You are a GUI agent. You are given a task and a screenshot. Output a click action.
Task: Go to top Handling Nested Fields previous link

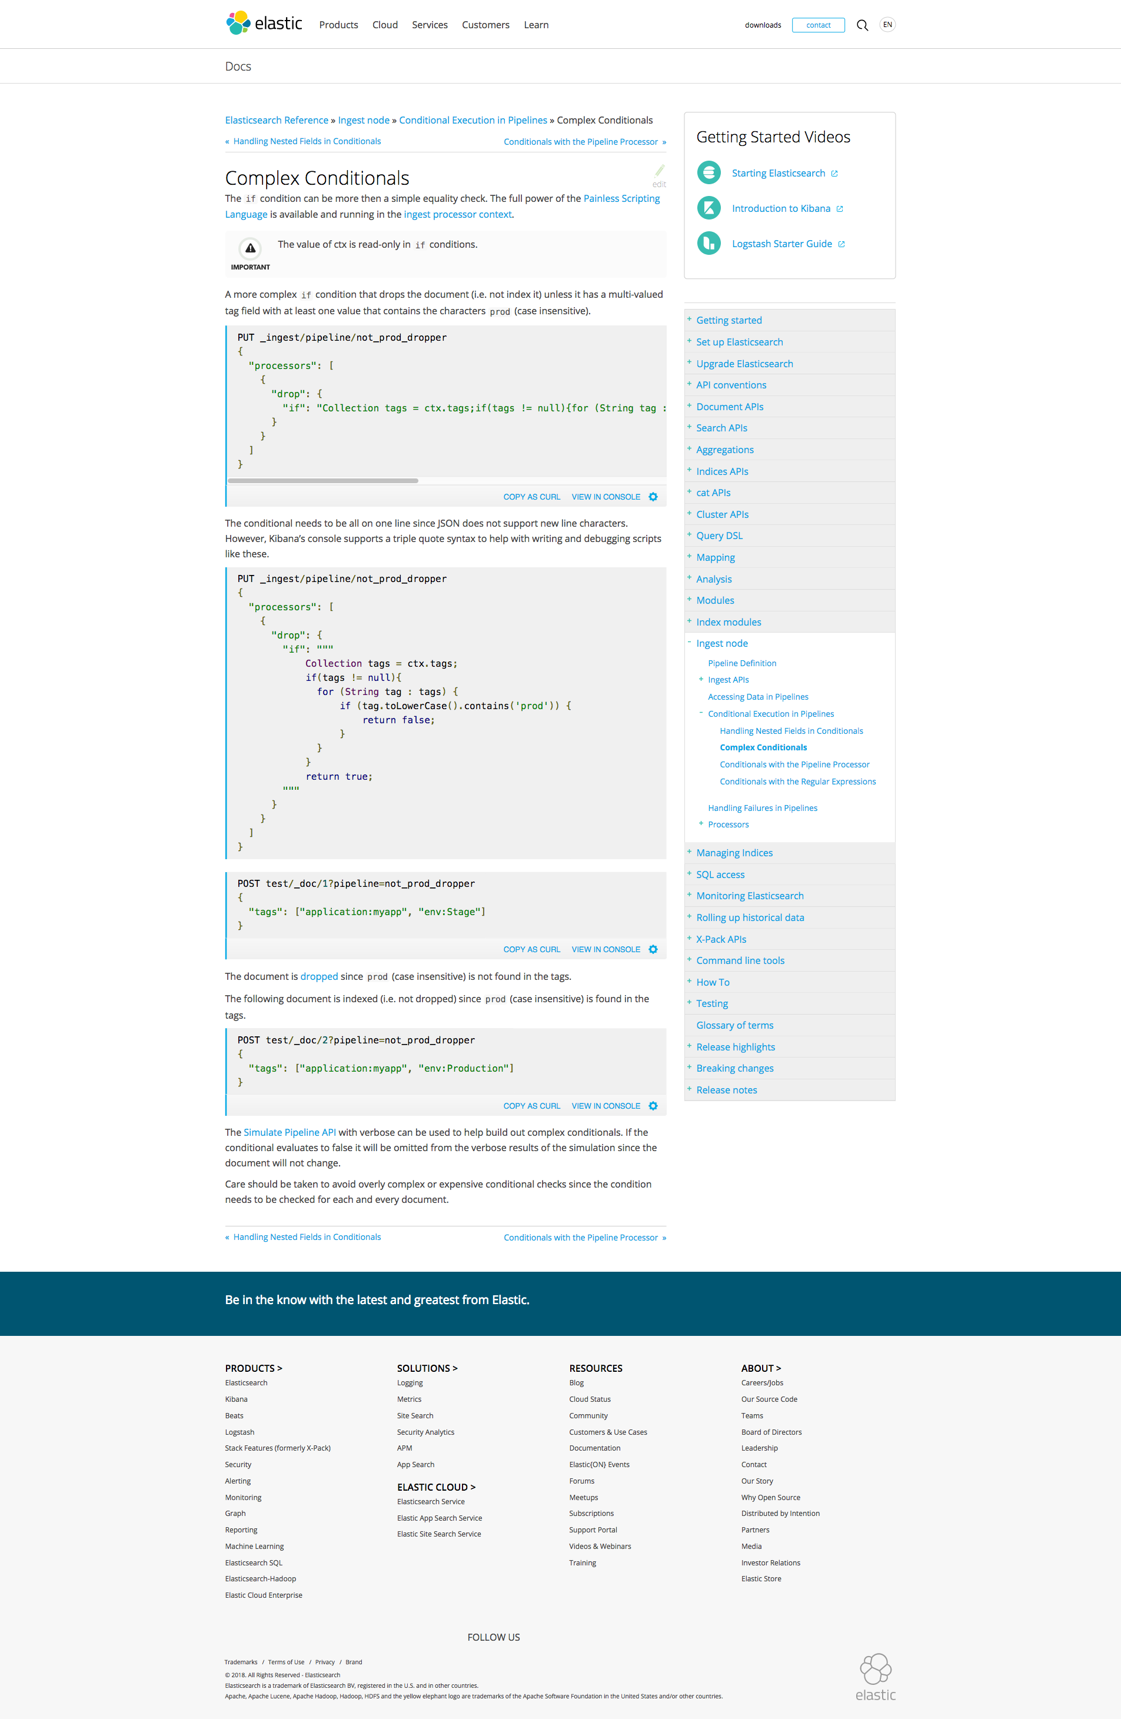(307, 142)
